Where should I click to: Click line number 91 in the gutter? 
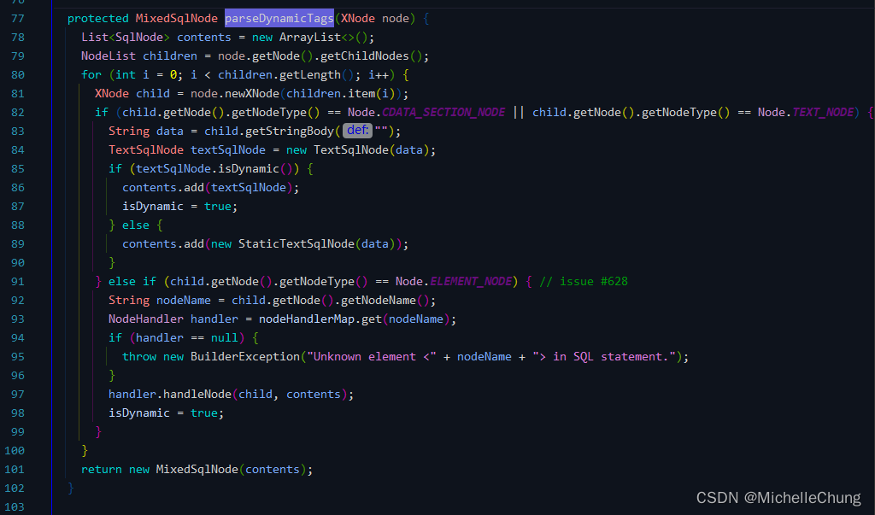(18, 281)
